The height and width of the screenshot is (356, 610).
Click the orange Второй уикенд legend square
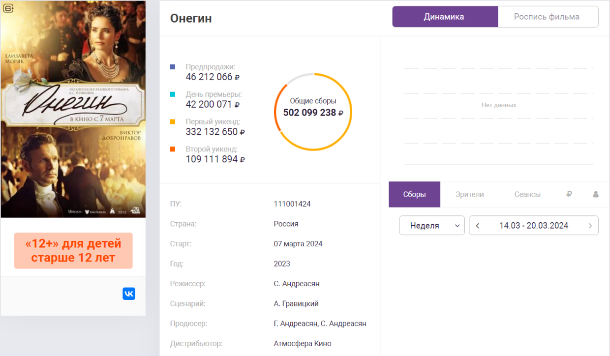coord(173,149)
